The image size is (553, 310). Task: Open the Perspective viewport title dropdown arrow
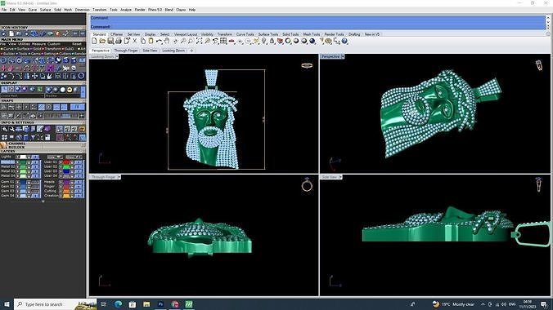[x=343, y=56]
